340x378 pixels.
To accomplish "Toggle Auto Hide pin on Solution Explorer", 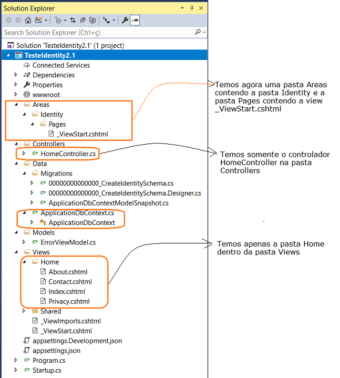I will 192,8.
